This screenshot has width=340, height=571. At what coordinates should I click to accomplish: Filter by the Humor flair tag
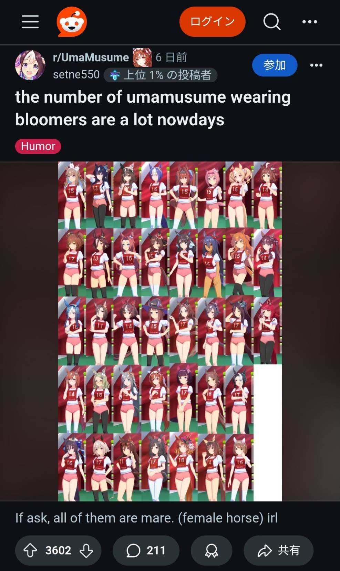point(38,146)
